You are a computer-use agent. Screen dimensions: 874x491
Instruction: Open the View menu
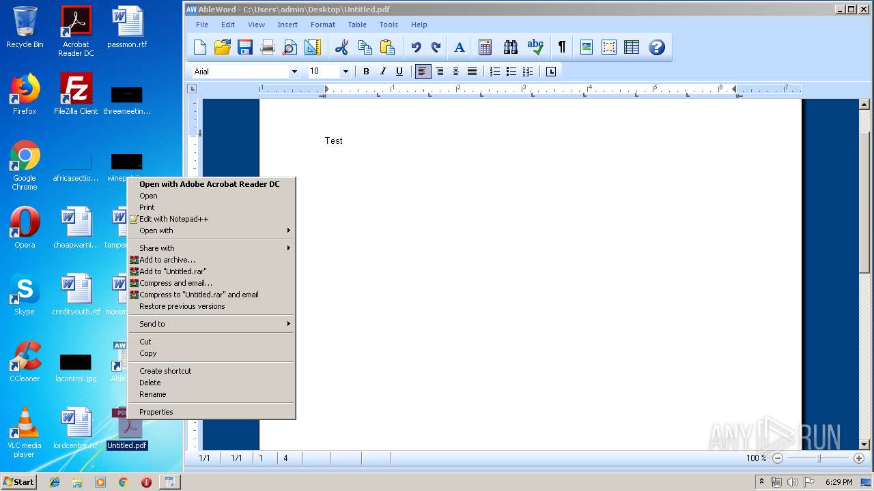coord(256,25)
